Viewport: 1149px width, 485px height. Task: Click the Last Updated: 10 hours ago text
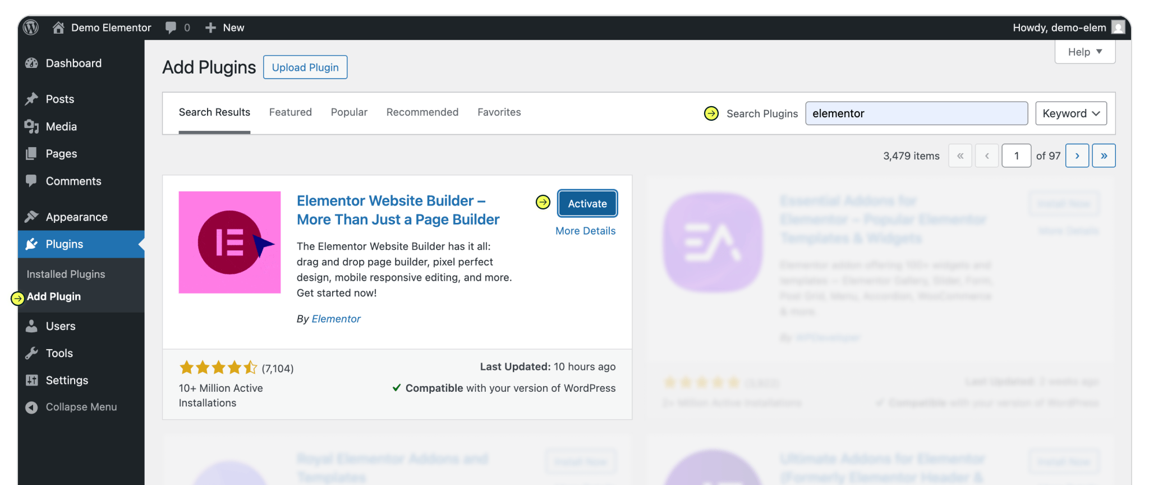pos(548,367)
